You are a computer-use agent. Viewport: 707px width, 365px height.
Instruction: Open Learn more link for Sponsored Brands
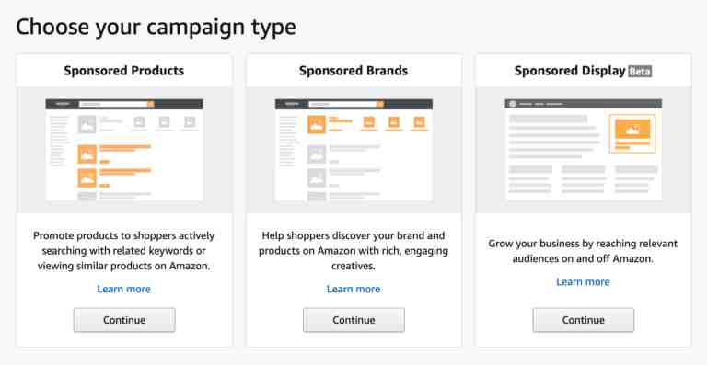click(353, 289)
